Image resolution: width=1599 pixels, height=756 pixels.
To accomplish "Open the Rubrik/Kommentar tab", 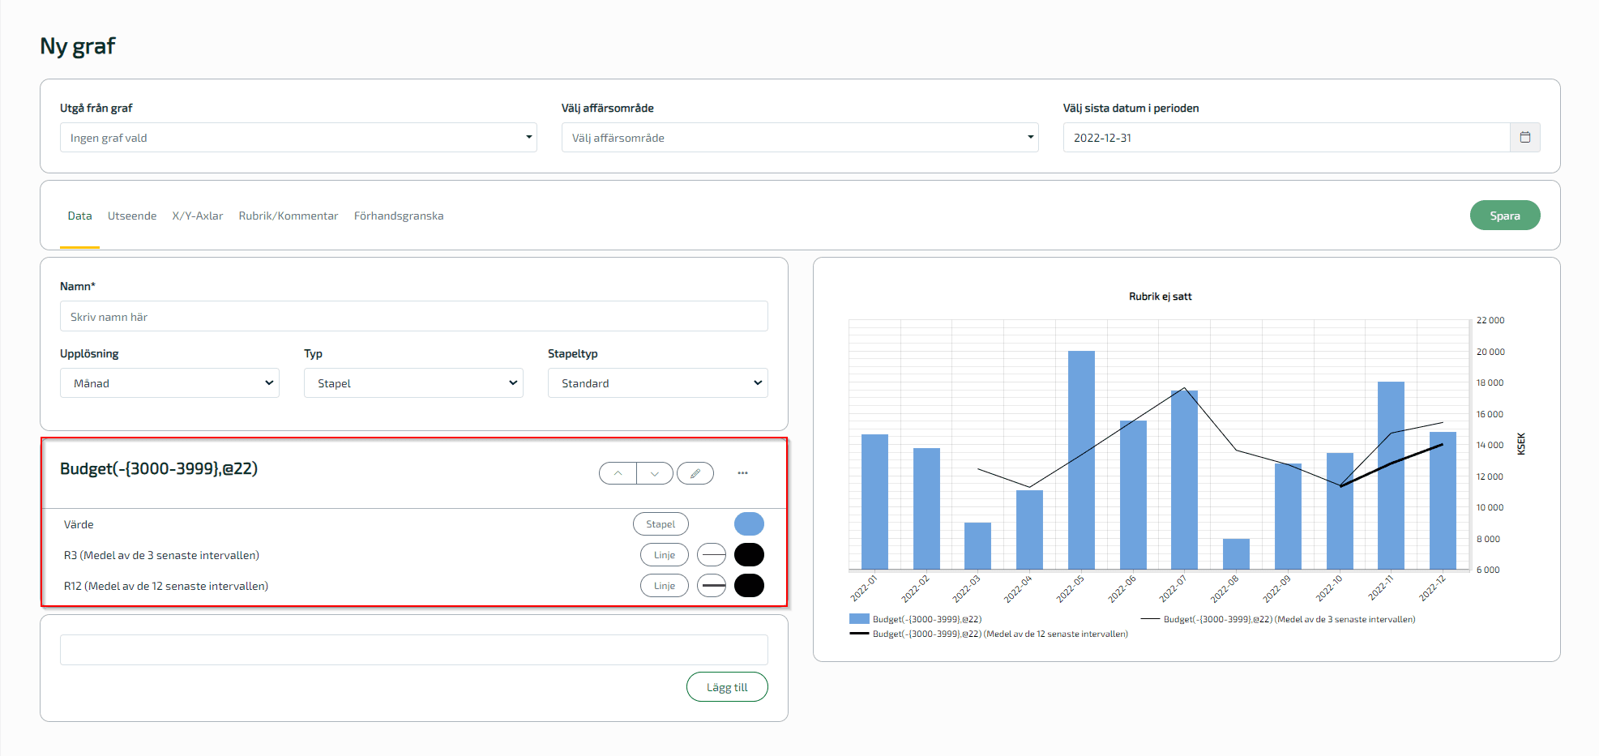I will point(288,216).
